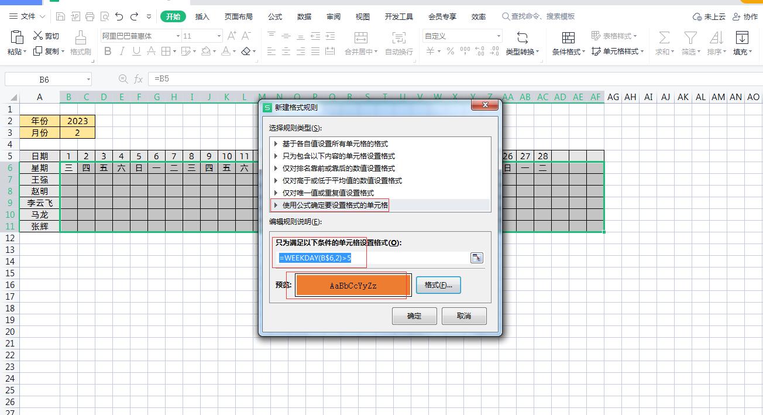Toggle underline formatting

(x=135, y=51)
